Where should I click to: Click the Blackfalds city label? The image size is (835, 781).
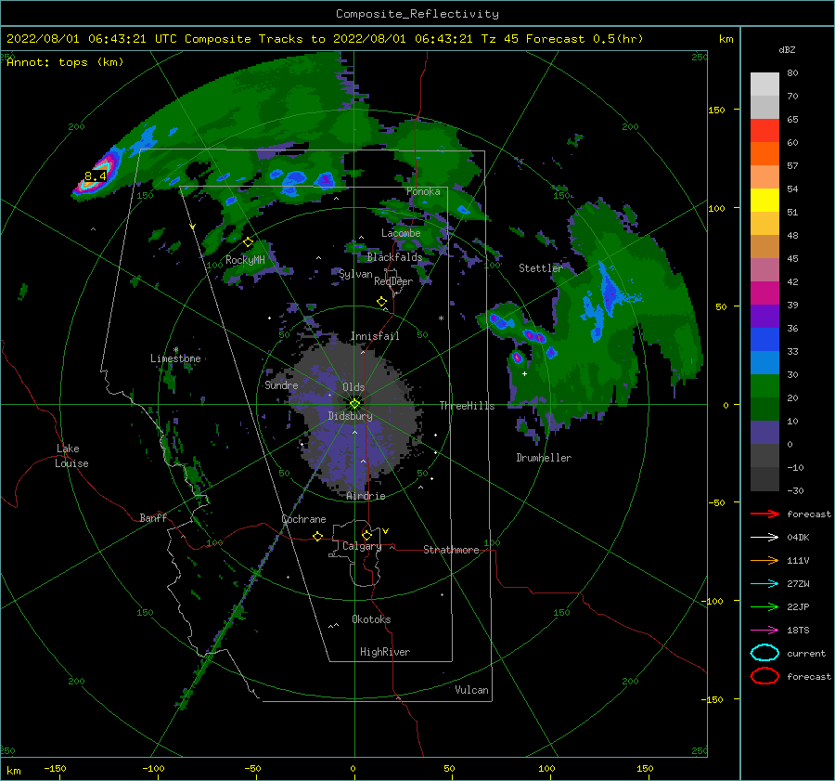(394, 257)
